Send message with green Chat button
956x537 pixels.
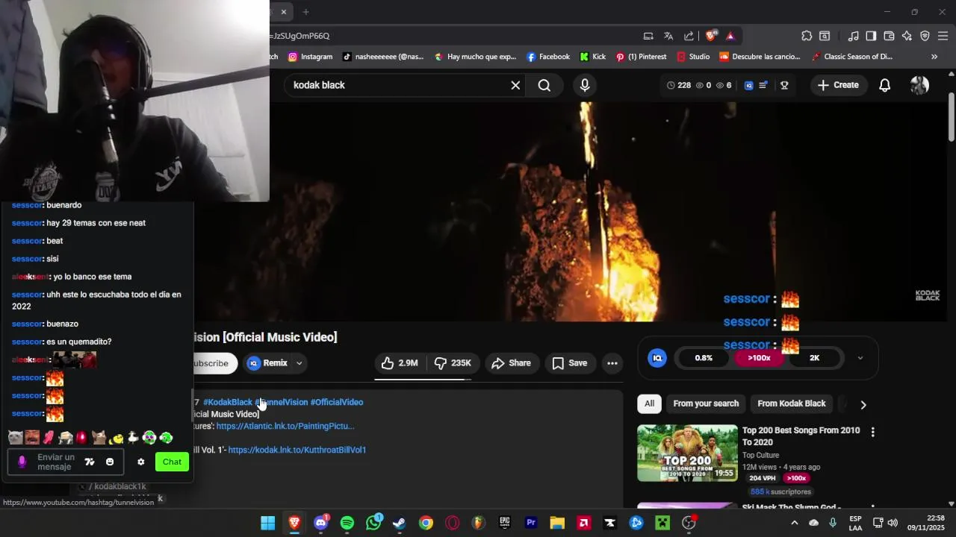pos(172,462)
